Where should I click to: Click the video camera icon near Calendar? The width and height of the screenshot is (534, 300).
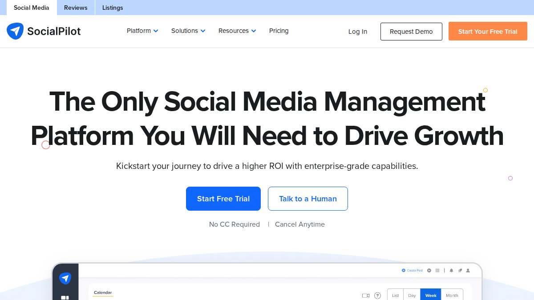click(366, 296)
